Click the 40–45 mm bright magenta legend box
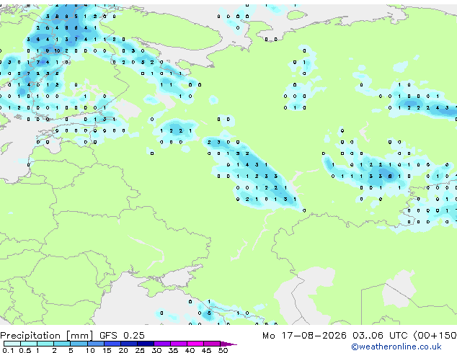Screen dimensions: 457x353 click(195, 344)
